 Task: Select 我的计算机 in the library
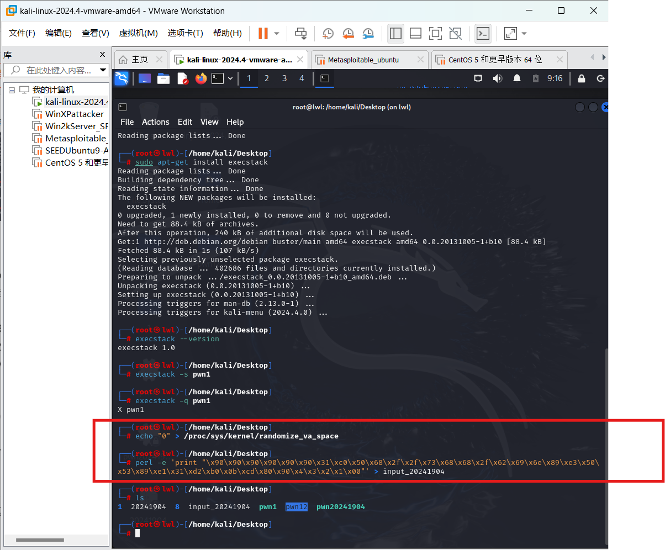[52, 90]
